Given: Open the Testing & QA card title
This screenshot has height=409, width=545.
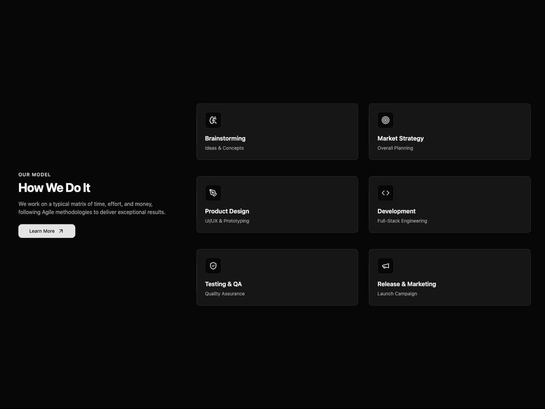Looking at the screenshot, I should point(223,284).
